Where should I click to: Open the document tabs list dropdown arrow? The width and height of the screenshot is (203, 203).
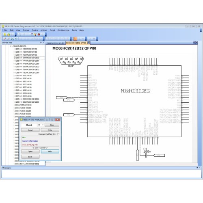tap(194, 43)
